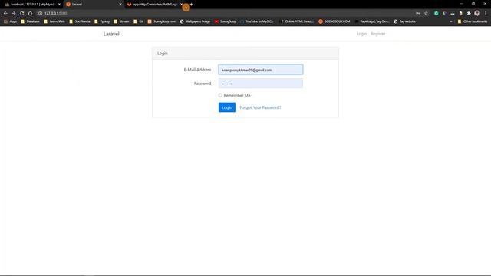Bookmark this page with the star icon
The image size is (491, 276).
click(x=426, y=14)
